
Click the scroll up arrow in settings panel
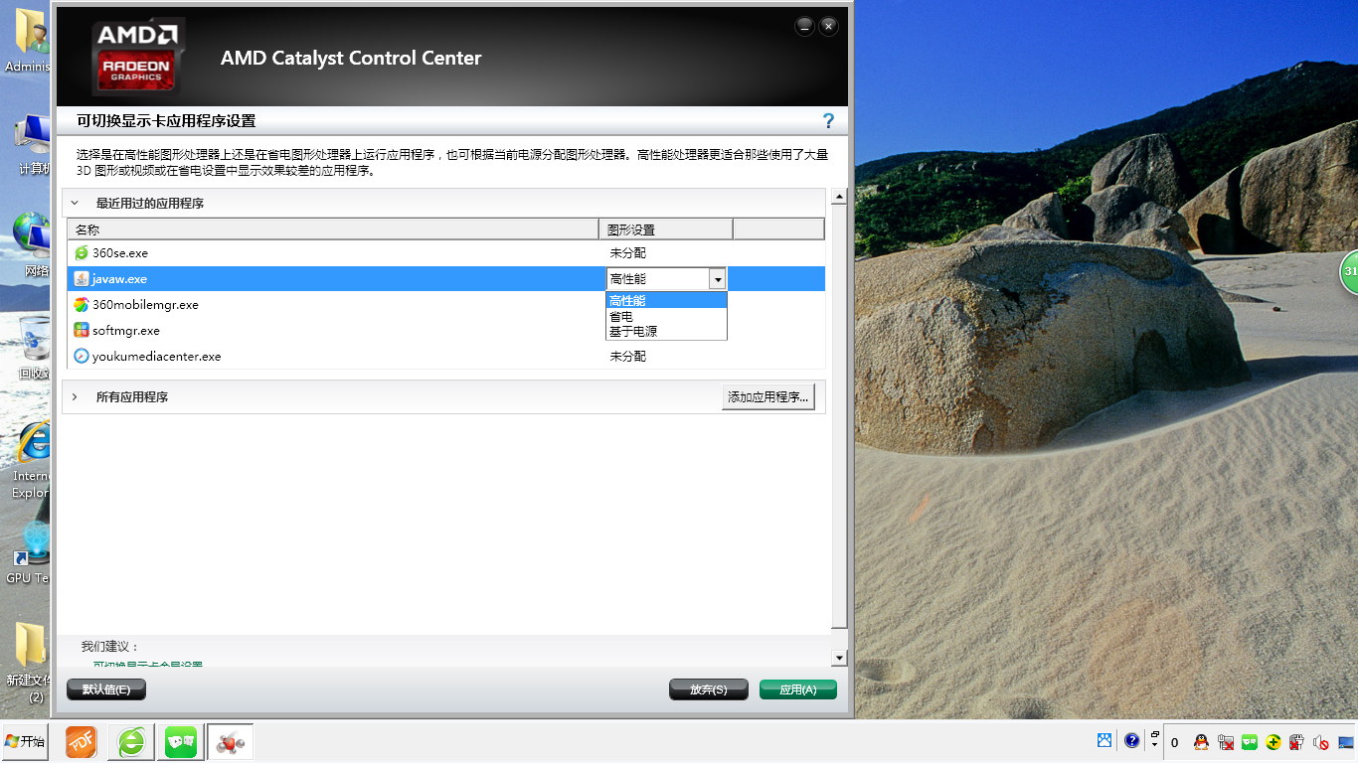coord(839,196)
